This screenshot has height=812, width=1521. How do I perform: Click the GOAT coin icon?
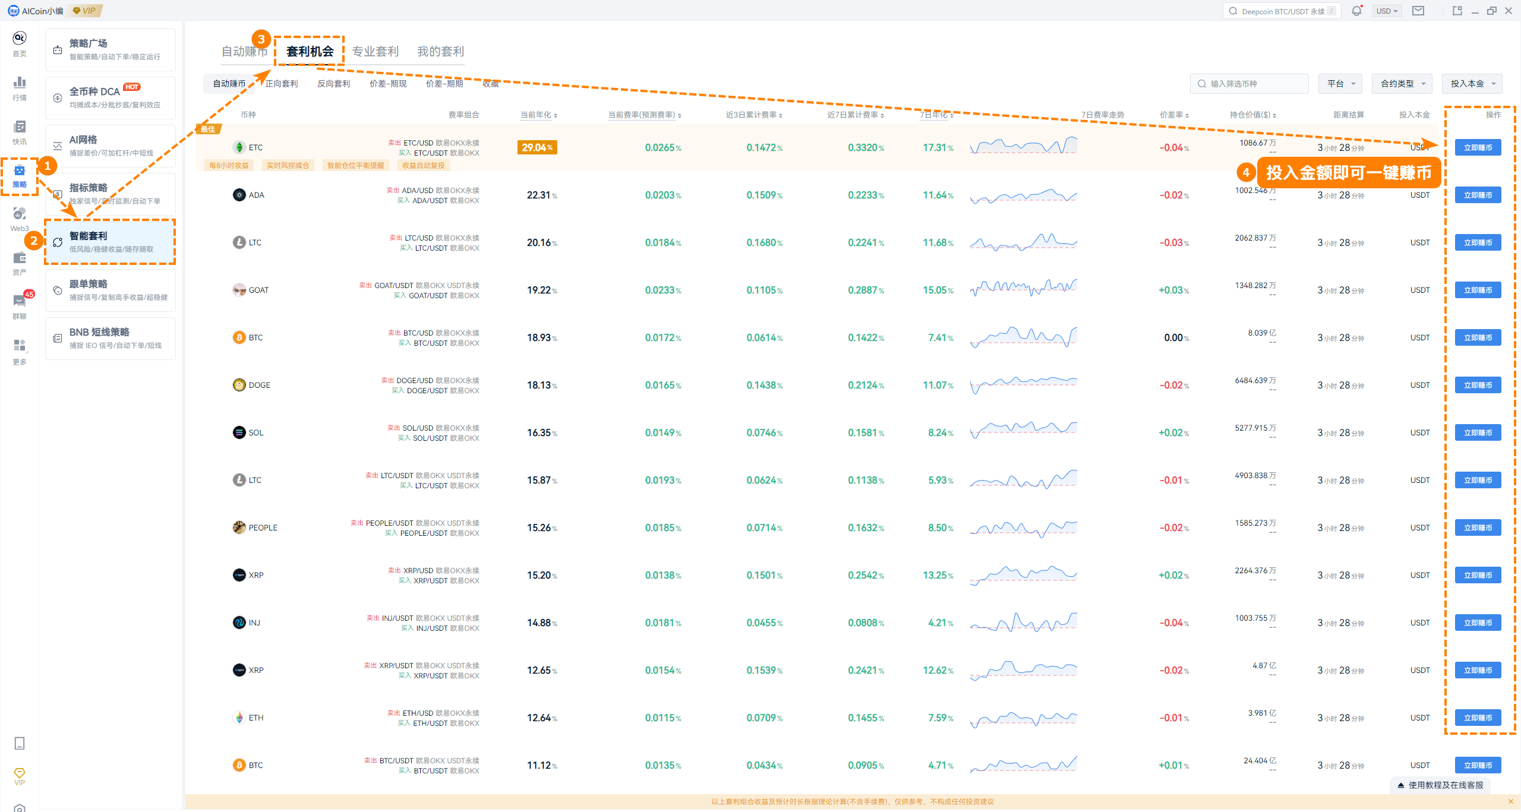239,290
